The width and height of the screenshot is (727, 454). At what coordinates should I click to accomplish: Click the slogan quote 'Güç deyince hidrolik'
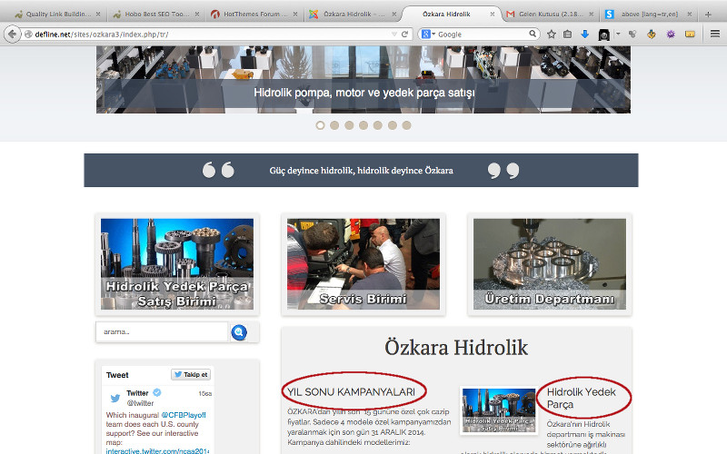point(361,171)
